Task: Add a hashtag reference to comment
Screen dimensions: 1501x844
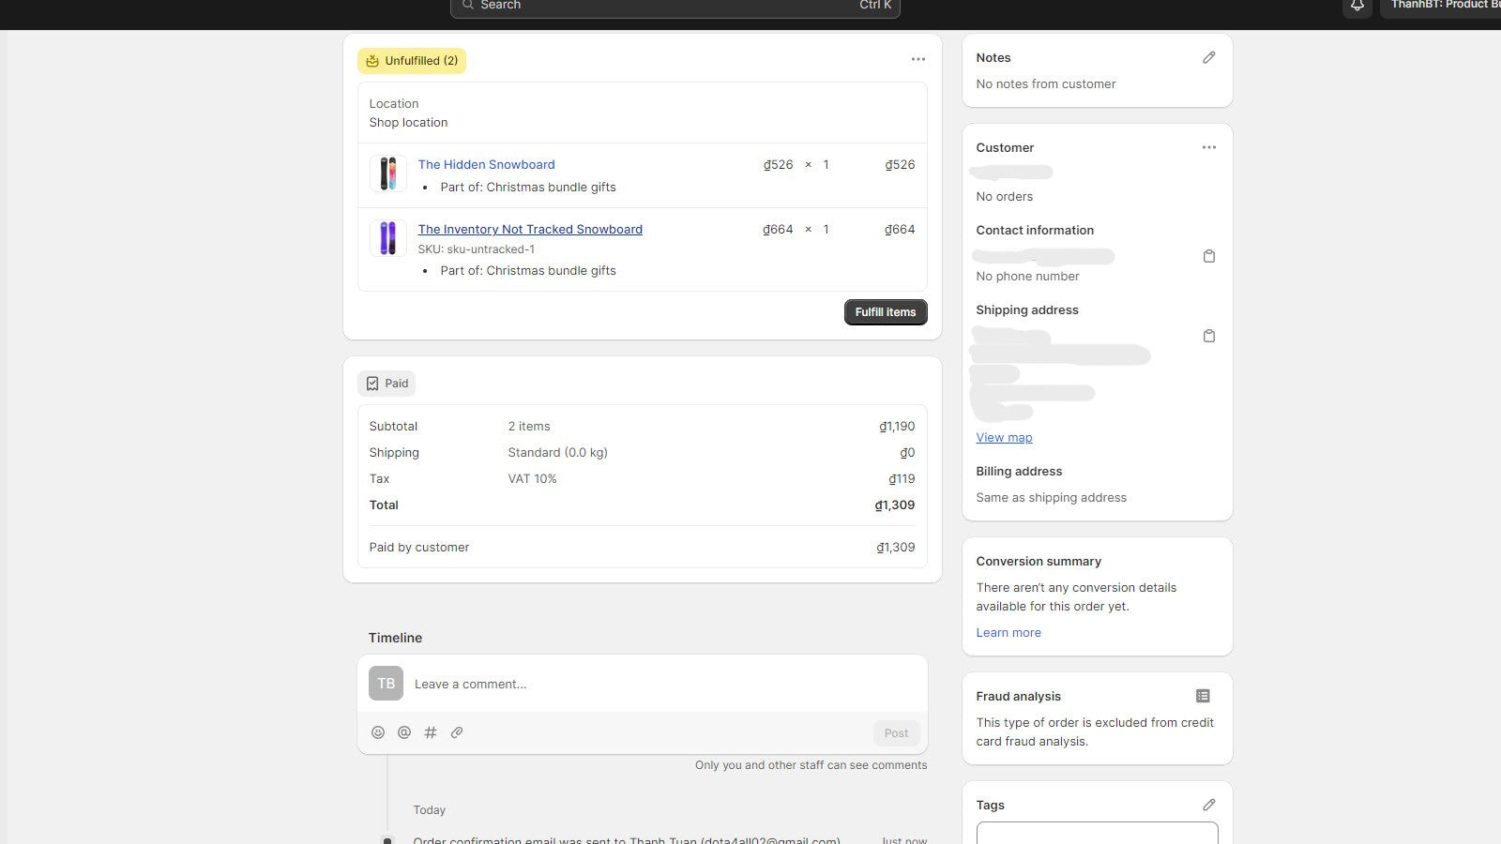Action: [431, 732]
